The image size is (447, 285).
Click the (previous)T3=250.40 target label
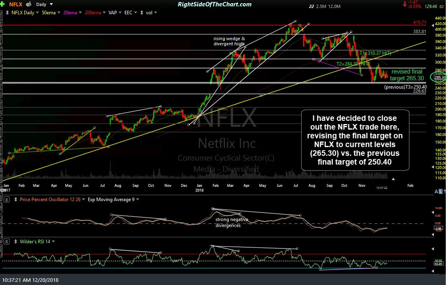tap(405, 87)
